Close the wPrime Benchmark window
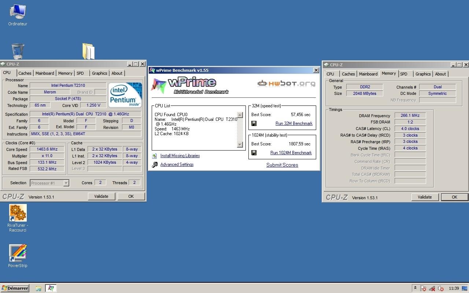Viewport: 469px width, 293px height. pos(316,70)
